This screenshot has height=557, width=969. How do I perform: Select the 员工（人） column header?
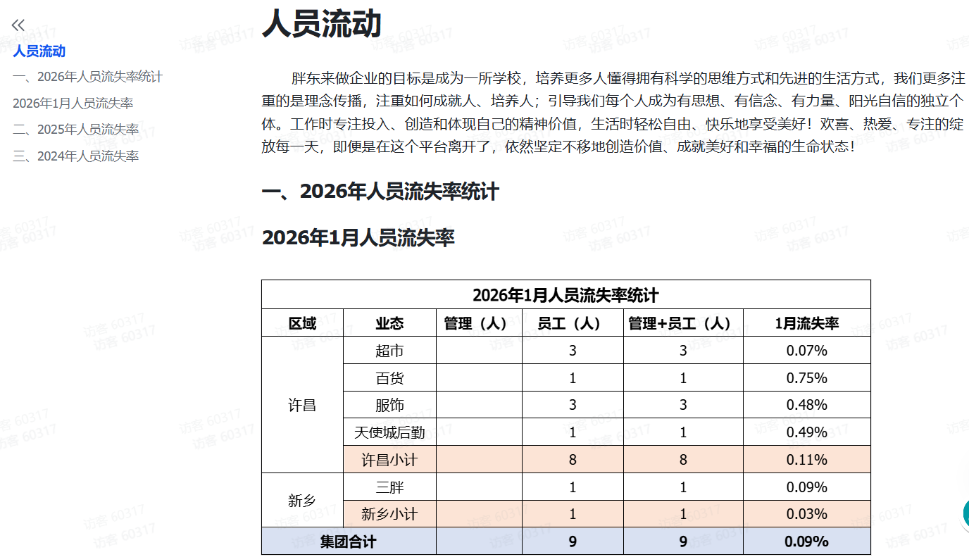(x=573, y=323)
